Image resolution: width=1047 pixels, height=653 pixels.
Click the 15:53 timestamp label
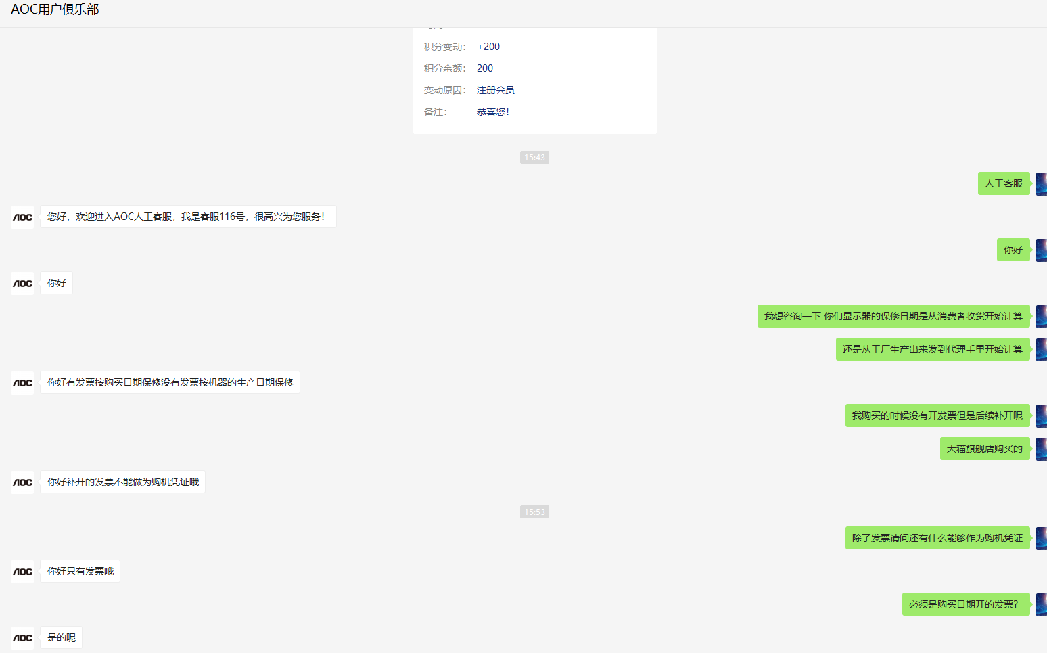pos(534,512)
